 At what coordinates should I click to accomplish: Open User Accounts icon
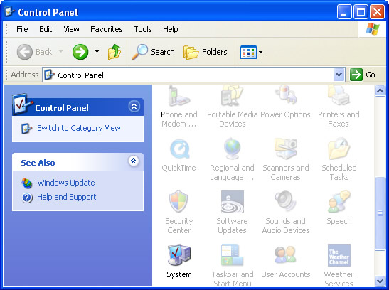(286, 255)
